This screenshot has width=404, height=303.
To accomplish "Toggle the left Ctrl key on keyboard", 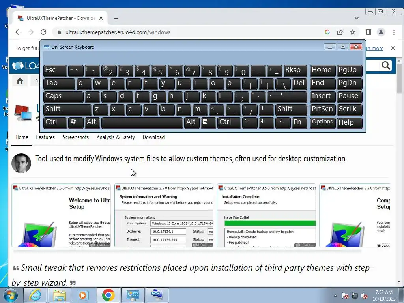I will (55, 122).
